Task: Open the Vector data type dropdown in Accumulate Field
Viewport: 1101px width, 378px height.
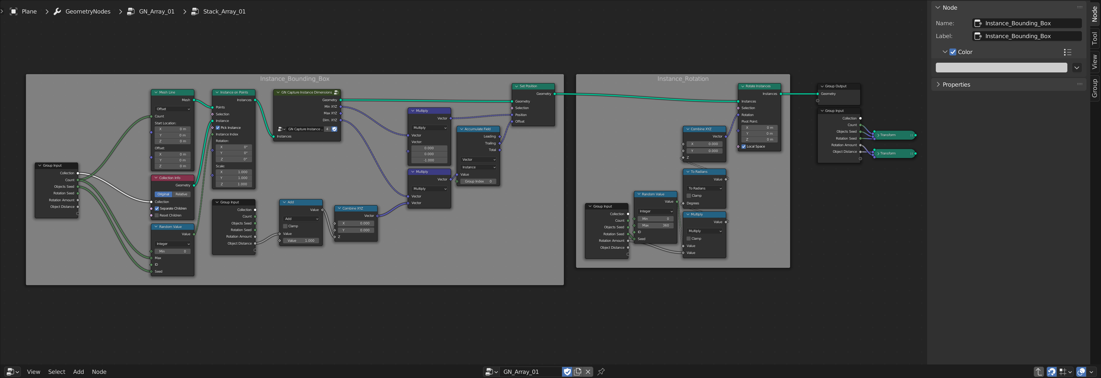Action: (478, 160)
